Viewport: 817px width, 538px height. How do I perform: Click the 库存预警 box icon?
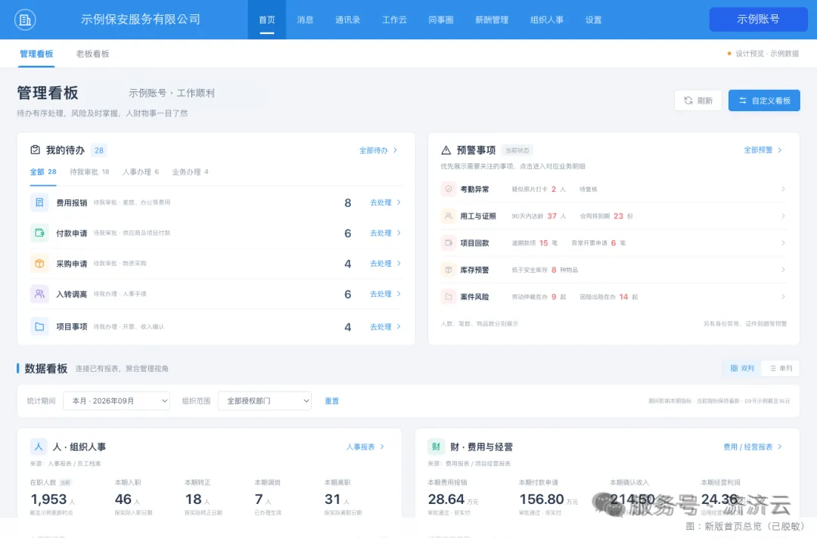[x=448, y=270]
